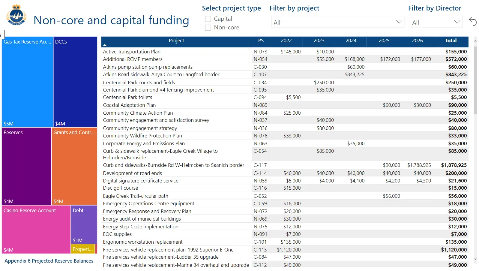
Task: Select the Debt treemap tile
Action: 84,224
